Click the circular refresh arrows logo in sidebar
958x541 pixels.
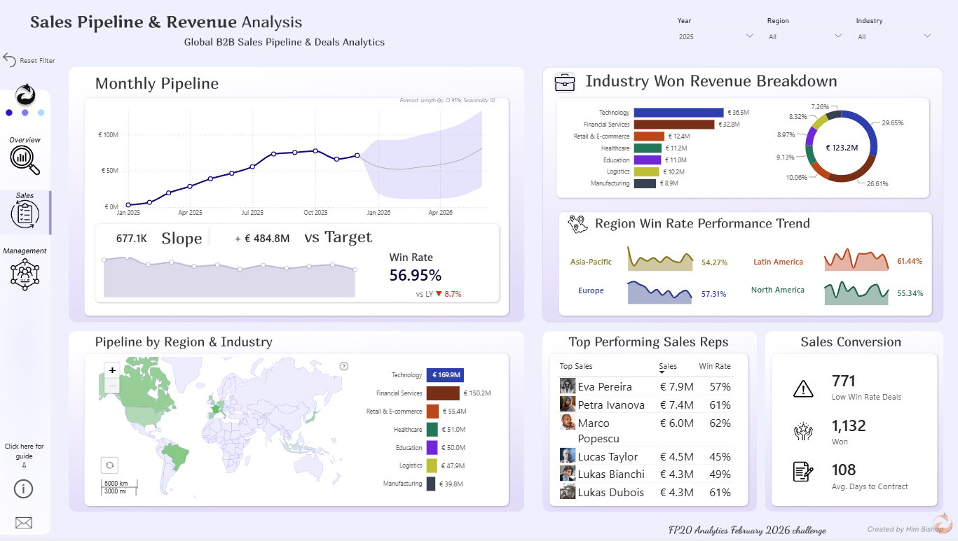[x=25, y=94]
